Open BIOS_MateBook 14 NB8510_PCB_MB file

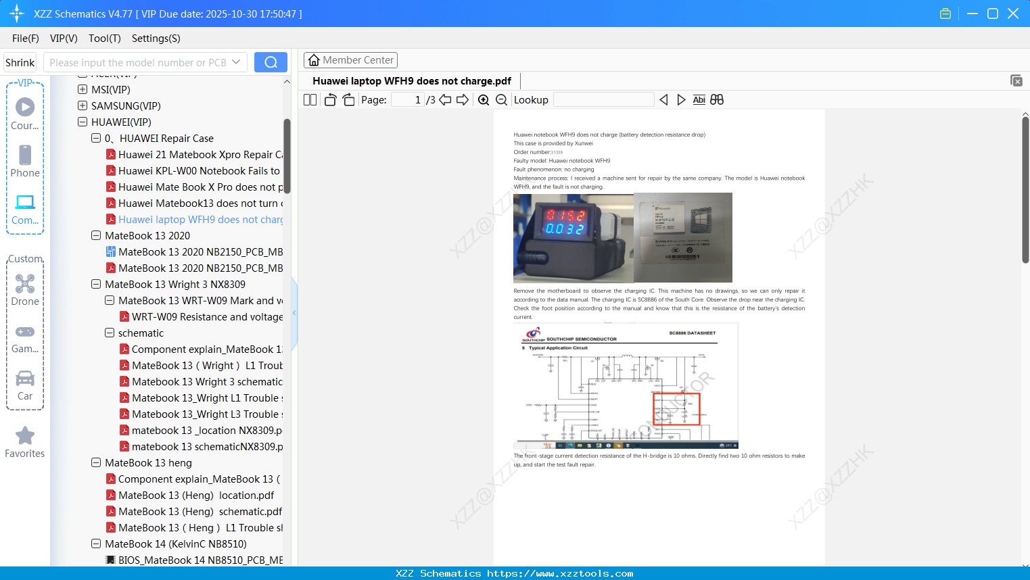[195, 560]
